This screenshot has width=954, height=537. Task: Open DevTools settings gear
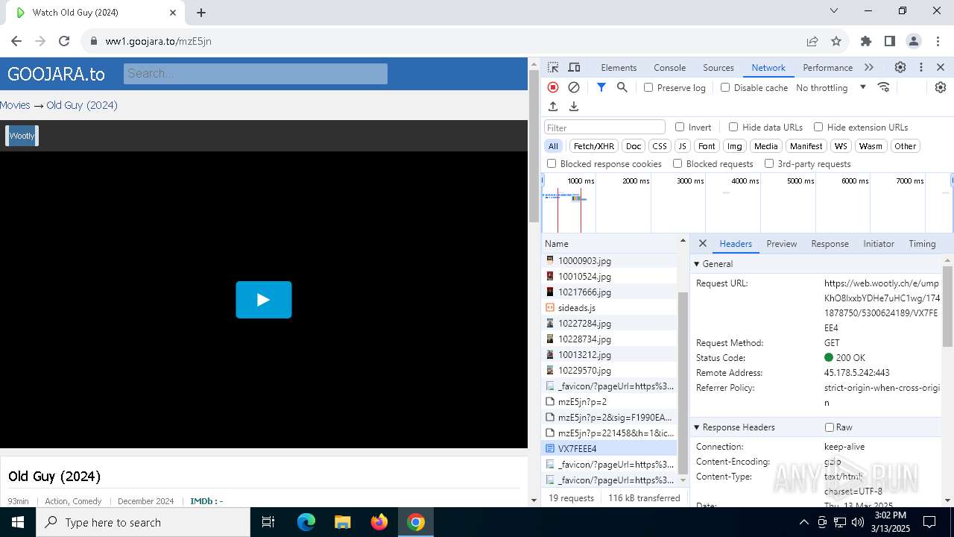pyautogui.click(x=900, y=67)
